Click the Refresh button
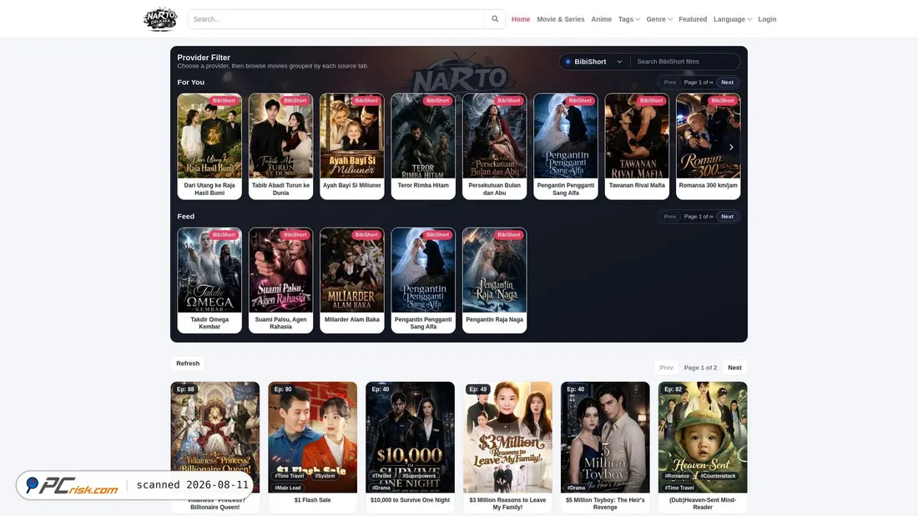 coord(188,363)
